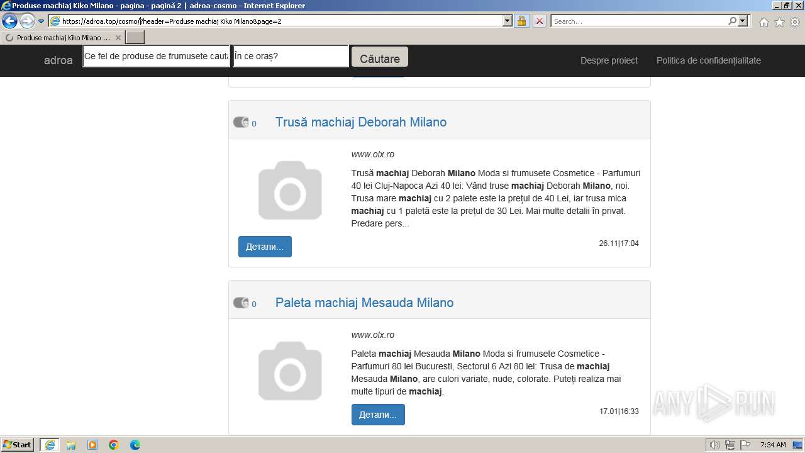This screenshot has height=453, width=805.
Task: Click the 'În ce oraș?' city field
Action: [x=291, y=56]
